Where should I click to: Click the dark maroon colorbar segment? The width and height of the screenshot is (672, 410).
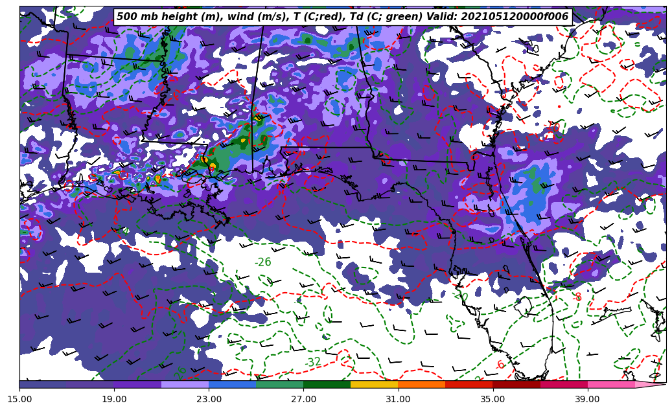pyautogui.click(x=516, y=384)
